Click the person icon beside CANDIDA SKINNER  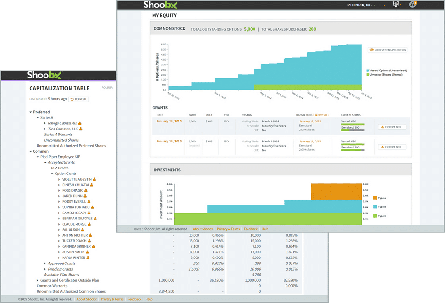tap(93, 246)
